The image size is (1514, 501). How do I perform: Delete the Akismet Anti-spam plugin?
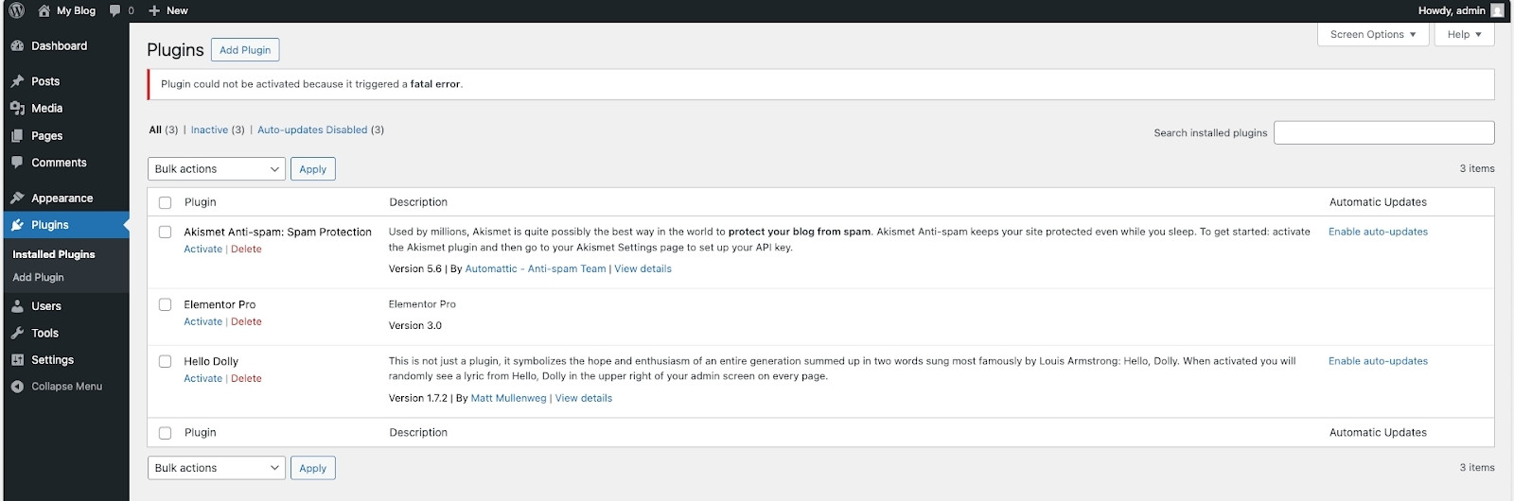[246, 250]
